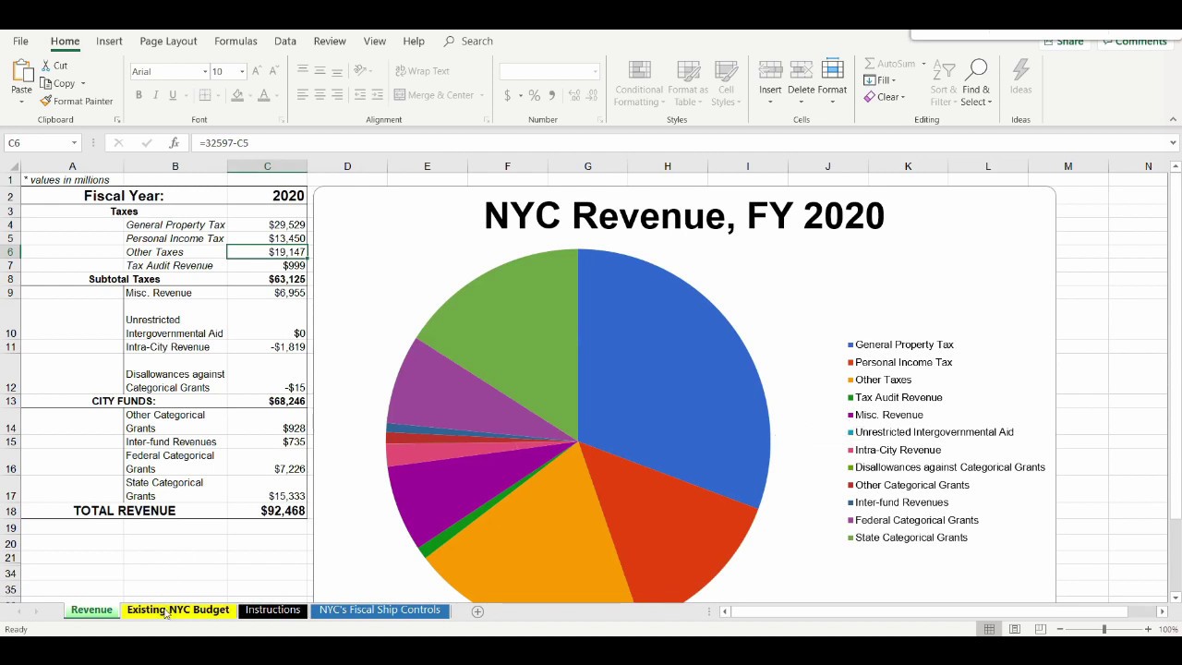The image size is (1182, 665).
Task: Toggle bold formatting
Action: [x=139, y=95]
